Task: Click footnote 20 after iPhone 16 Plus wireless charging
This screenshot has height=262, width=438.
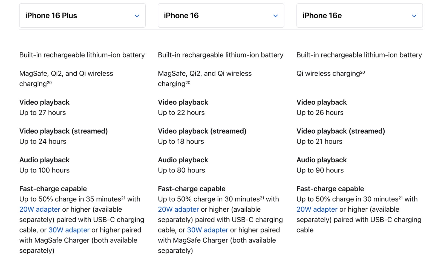Action: 49,82
